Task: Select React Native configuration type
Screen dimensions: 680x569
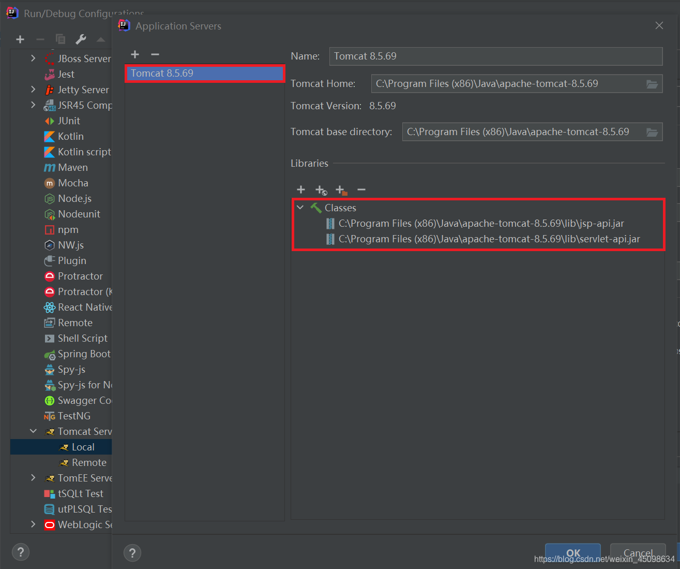Action: (x=78, y=307)
